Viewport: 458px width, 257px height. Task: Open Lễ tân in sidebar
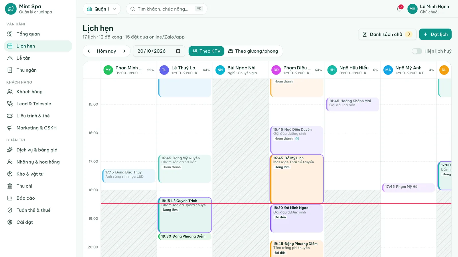click(x=38, y=58)
